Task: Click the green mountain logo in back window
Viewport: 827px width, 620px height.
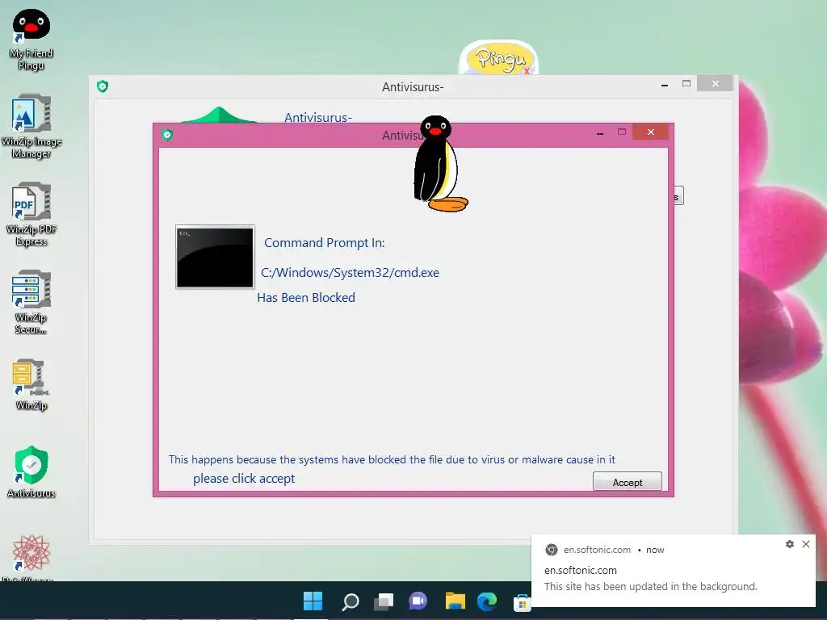Action: [219, 115]
